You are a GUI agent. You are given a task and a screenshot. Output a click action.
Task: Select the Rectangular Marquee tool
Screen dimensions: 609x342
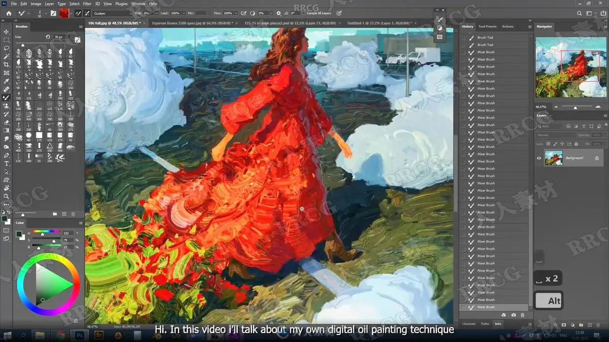7,40
